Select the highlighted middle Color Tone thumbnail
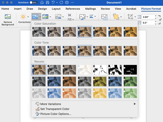The width and height of the screenshot is (163, 122). (84, 51)
